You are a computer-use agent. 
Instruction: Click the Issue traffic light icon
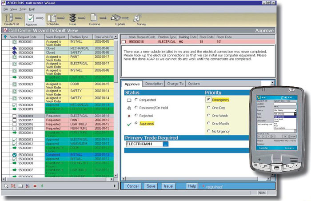point(72,18)
